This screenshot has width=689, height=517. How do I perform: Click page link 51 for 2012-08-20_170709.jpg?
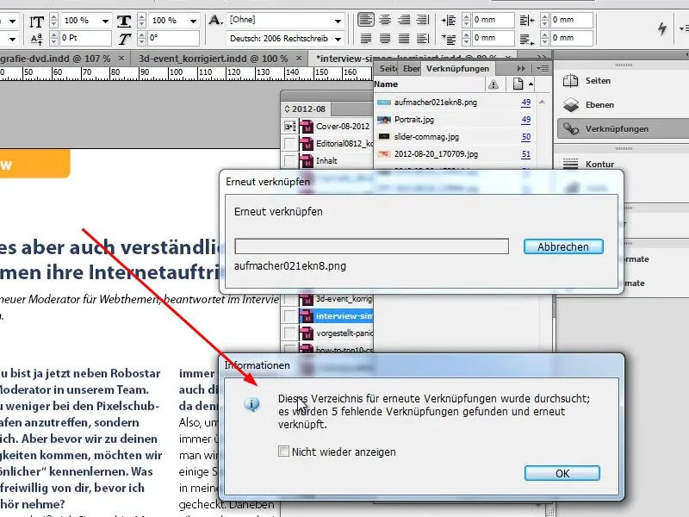tap(526, 154)
